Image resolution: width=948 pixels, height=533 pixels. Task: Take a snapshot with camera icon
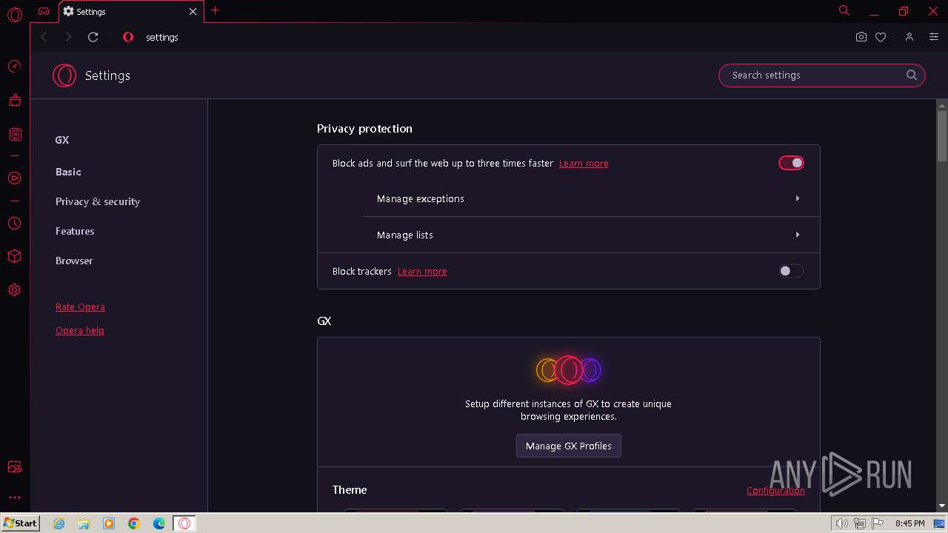point(861,37)
